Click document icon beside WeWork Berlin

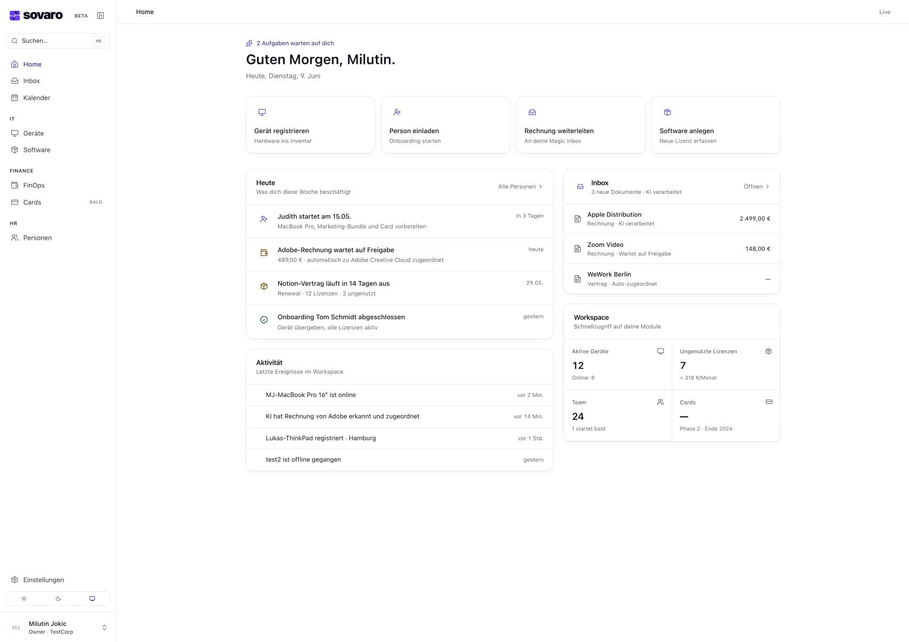coord(577,279)
